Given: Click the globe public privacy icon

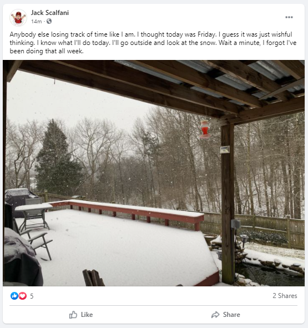Looking at the screenshot, I should point(49,21).
